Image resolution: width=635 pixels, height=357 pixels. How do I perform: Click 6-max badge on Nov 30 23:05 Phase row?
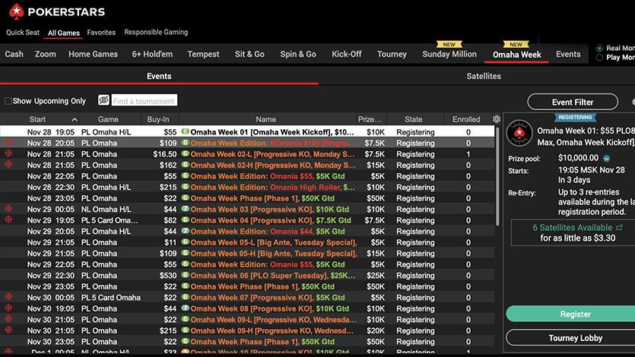(x=185, y=341)
